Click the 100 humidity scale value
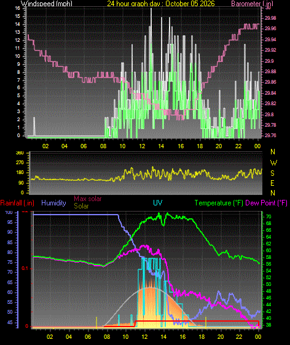The image size is (290, 345). 9,212
